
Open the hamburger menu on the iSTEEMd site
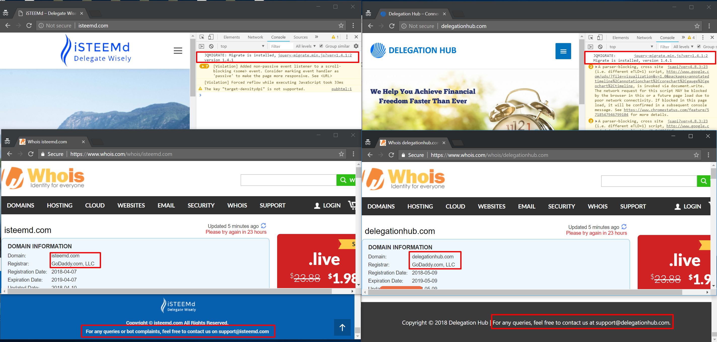coord(178,51)
